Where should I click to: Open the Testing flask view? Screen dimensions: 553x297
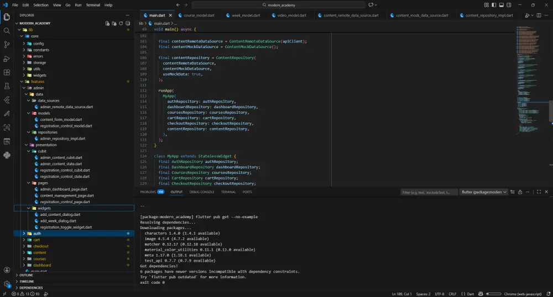(7, 86)
